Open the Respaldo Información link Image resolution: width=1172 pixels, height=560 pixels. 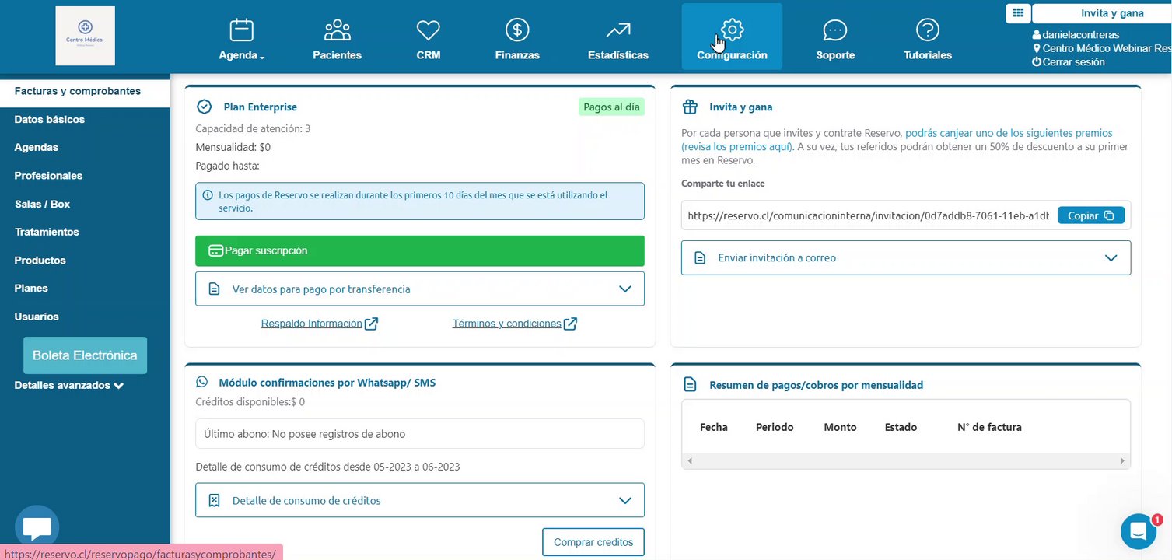(312, 324)
